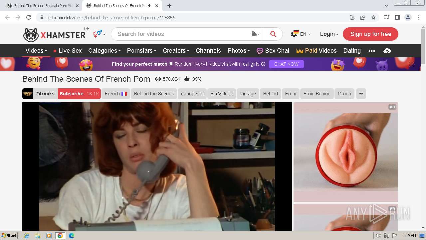Open the Sex Chat nav item
The height and width of the screenshot is (240, 426).
coord(273,51)
